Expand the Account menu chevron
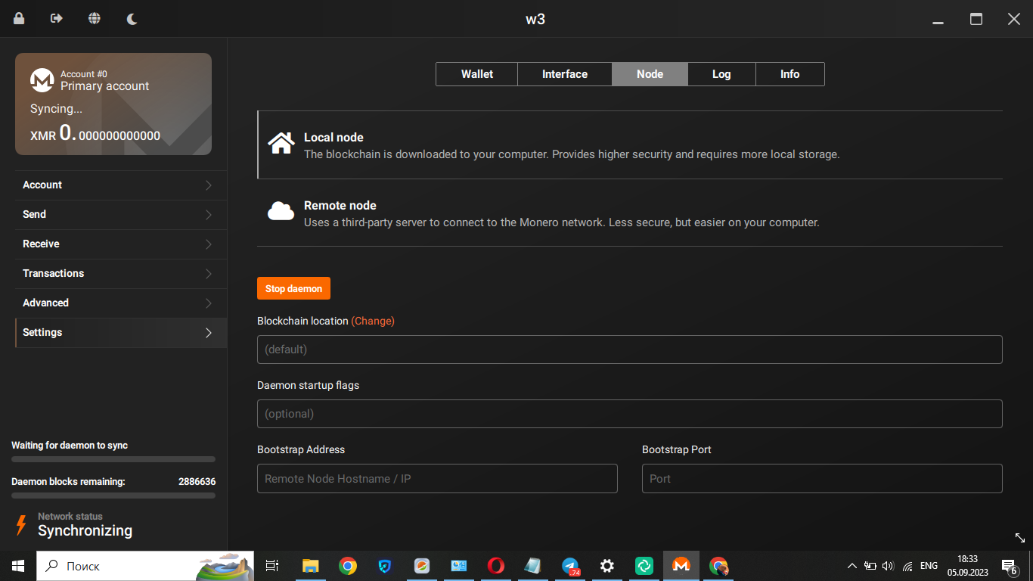Screen dimensions: 1033x581 click(x=209, y=185)
